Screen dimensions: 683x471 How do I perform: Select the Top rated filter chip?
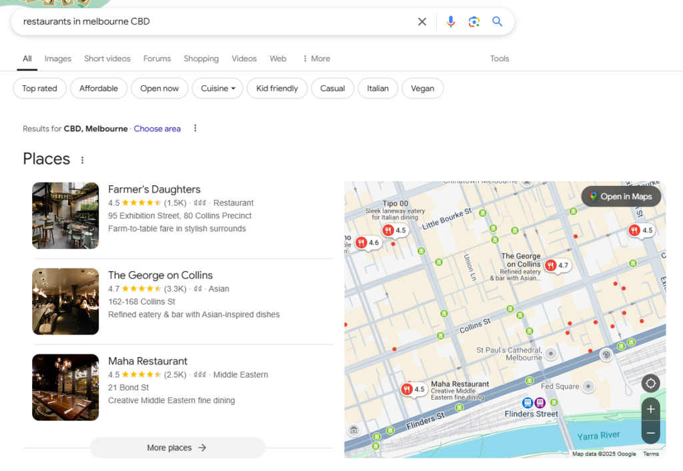39,88
